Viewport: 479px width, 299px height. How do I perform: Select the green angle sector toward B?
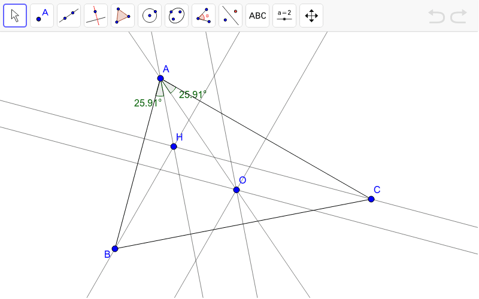click(160, 91)
